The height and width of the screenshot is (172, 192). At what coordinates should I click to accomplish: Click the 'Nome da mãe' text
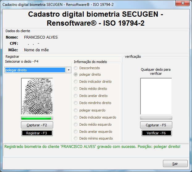pos(36,50)
